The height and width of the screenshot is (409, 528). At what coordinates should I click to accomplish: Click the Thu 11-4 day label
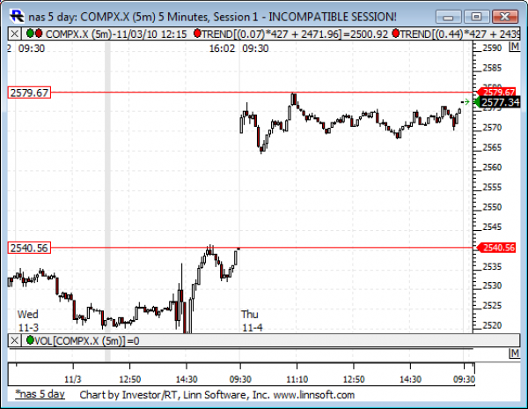(252, 321)
